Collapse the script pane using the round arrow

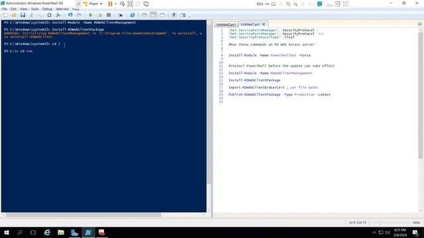(419, 24)
